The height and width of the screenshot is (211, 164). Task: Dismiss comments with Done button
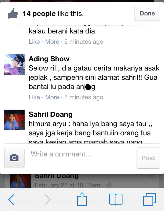pos(147,13)
